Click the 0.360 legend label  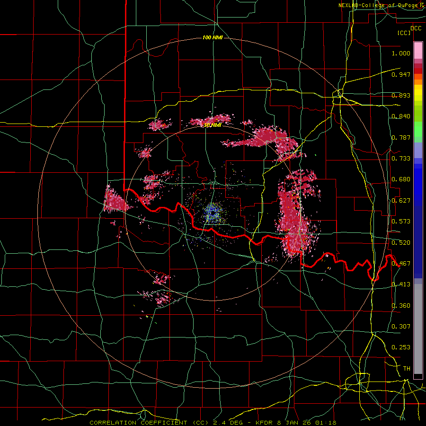coord(401,306)
